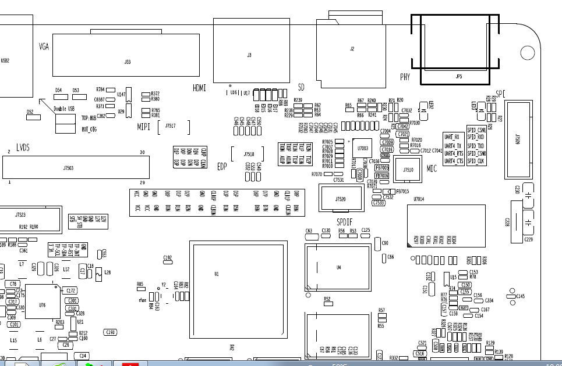Click the Double USB label
Screen dimensions: 562x366
click(64, 109)
